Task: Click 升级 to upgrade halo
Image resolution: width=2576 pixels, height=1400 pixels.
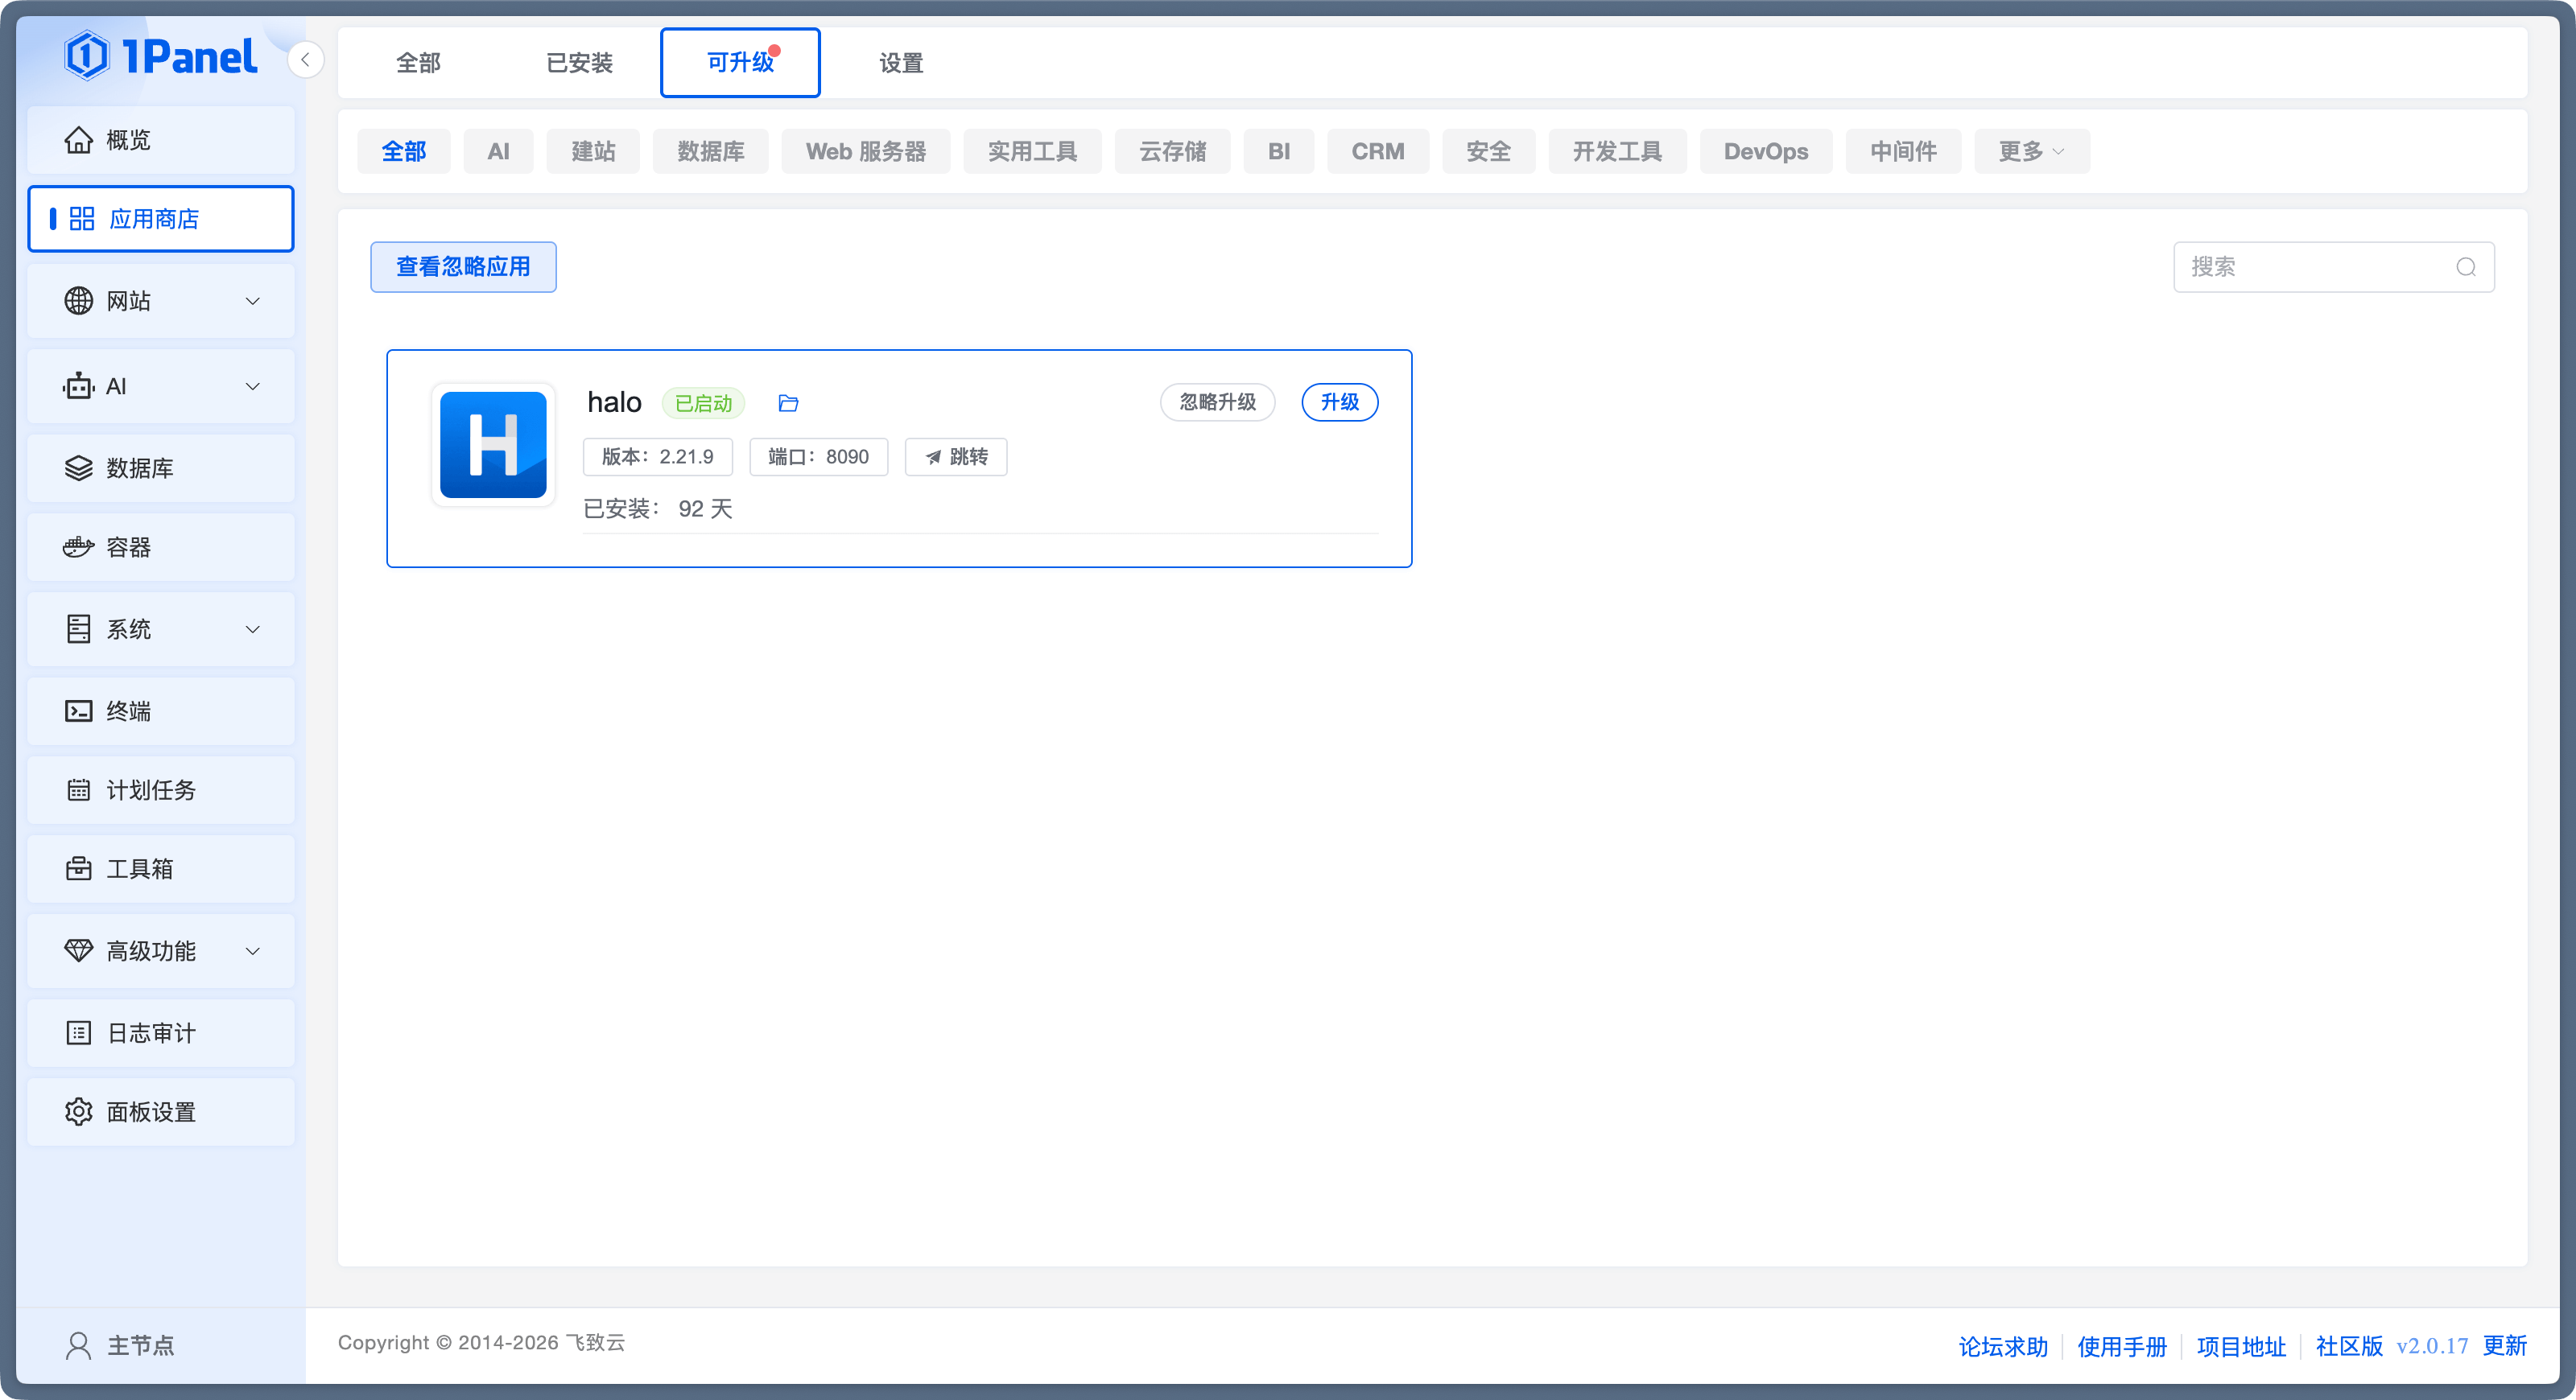Action: pos(1339,403)
